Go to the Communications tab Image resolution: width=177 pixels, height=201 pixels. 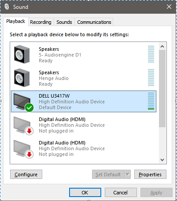(94, 22)
